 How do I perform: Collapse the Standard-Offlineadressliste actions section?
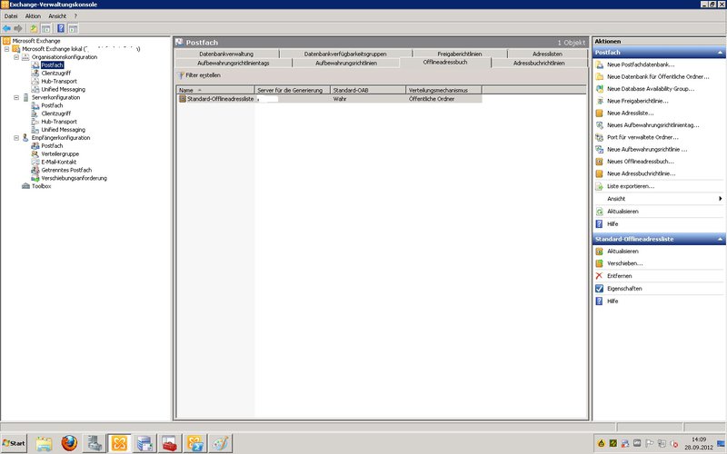pos(720,239)
